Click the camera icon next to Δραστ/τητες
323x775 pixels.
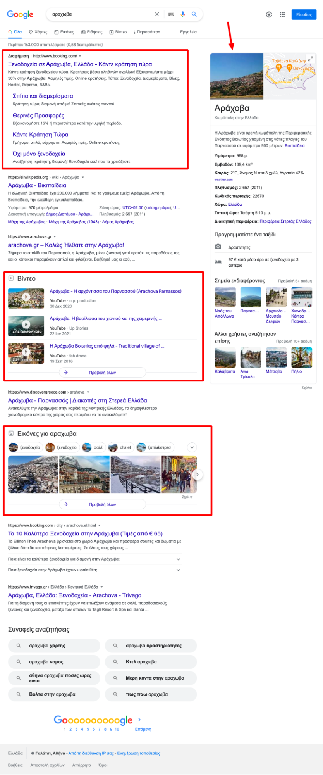click(x=218, y=247)
